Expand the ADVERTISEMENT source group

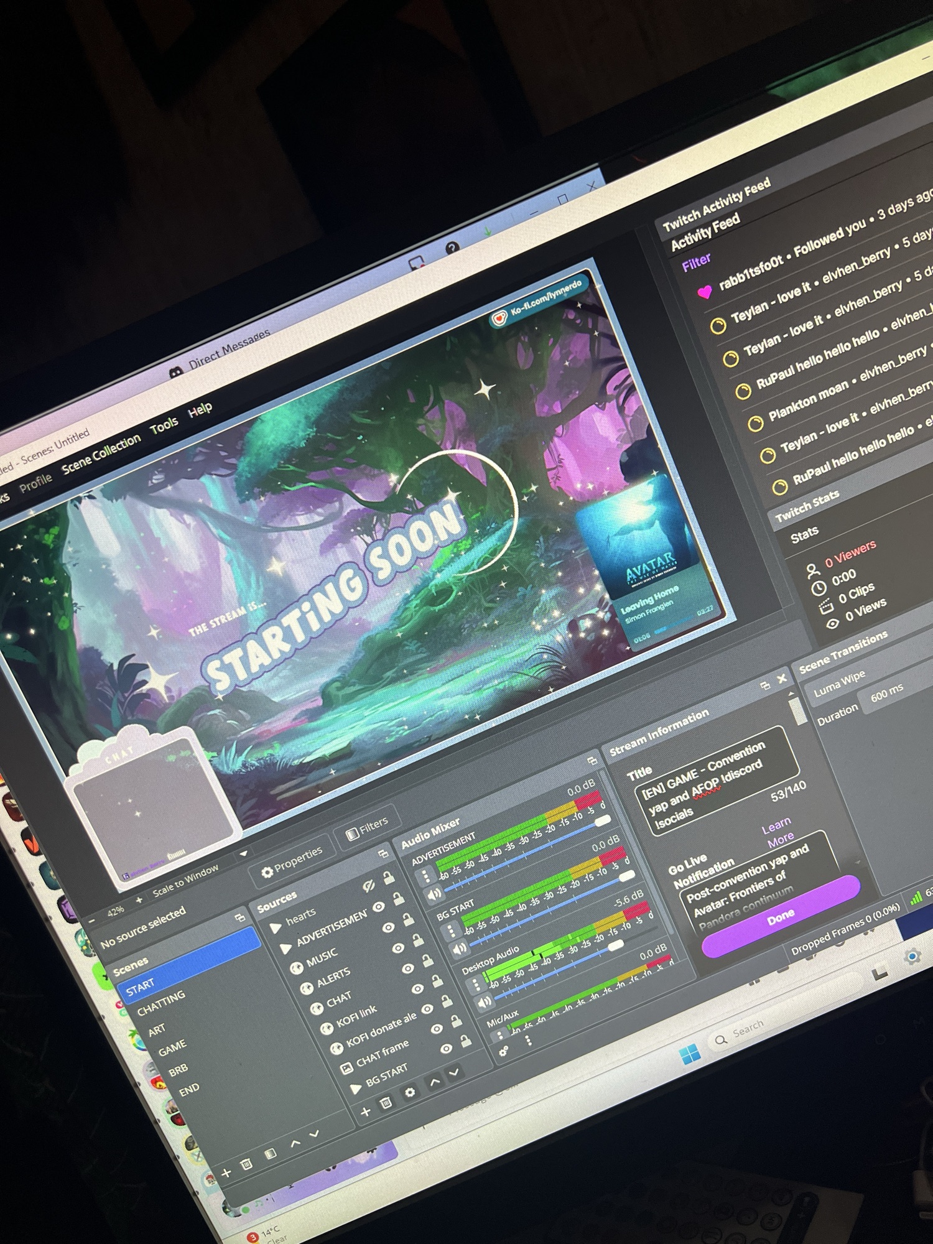click(x=286, y=948)
